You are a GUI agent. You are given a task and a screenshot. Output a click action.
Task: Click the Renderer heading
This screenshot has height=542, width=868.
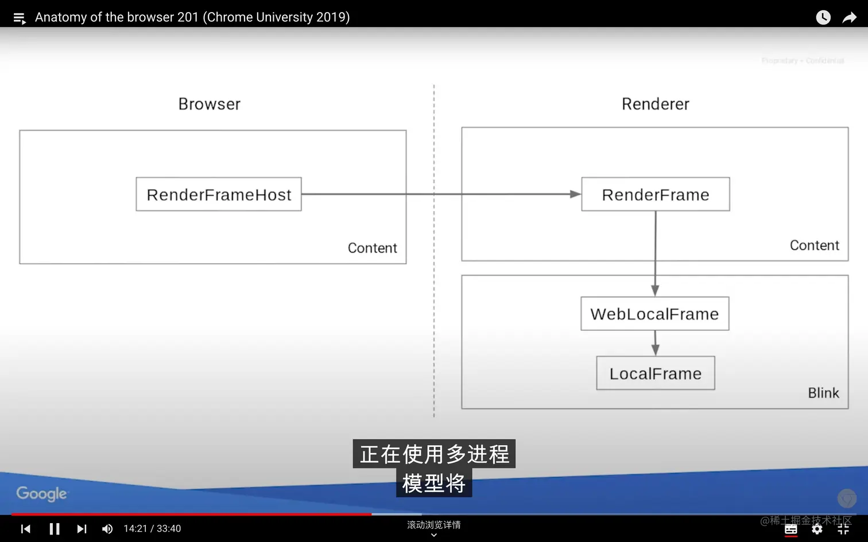[x=656, y=104]
